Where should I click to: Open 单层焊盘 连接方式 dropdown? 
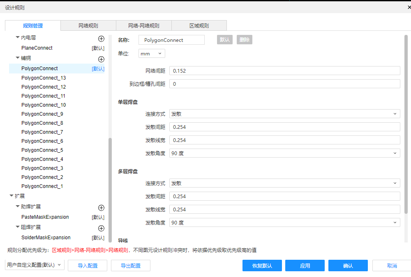pos(284,114)
